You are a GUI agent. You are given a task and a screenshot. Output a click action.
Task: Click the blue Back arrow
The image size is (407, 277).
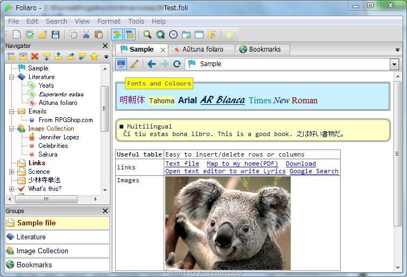pos(151,64)
